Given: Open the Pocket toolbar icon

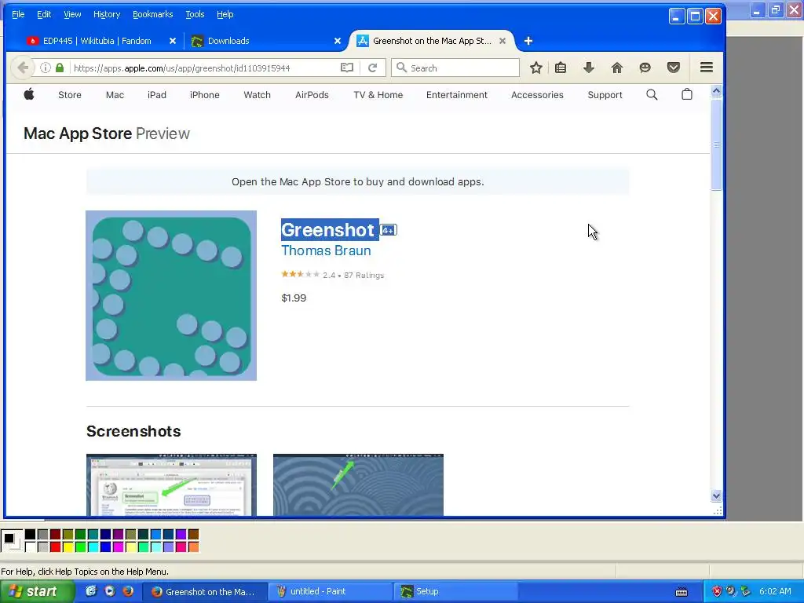Looking at the screenshot, I should coord(673,68).
